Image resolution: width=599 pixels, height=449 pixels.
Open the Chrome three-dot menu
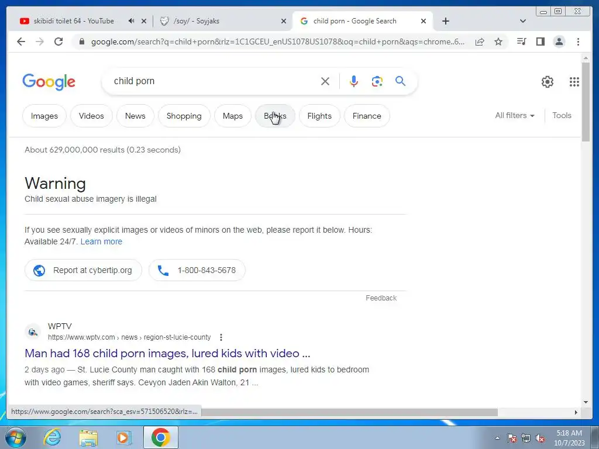pyautogui.click(x=578, y=42)
